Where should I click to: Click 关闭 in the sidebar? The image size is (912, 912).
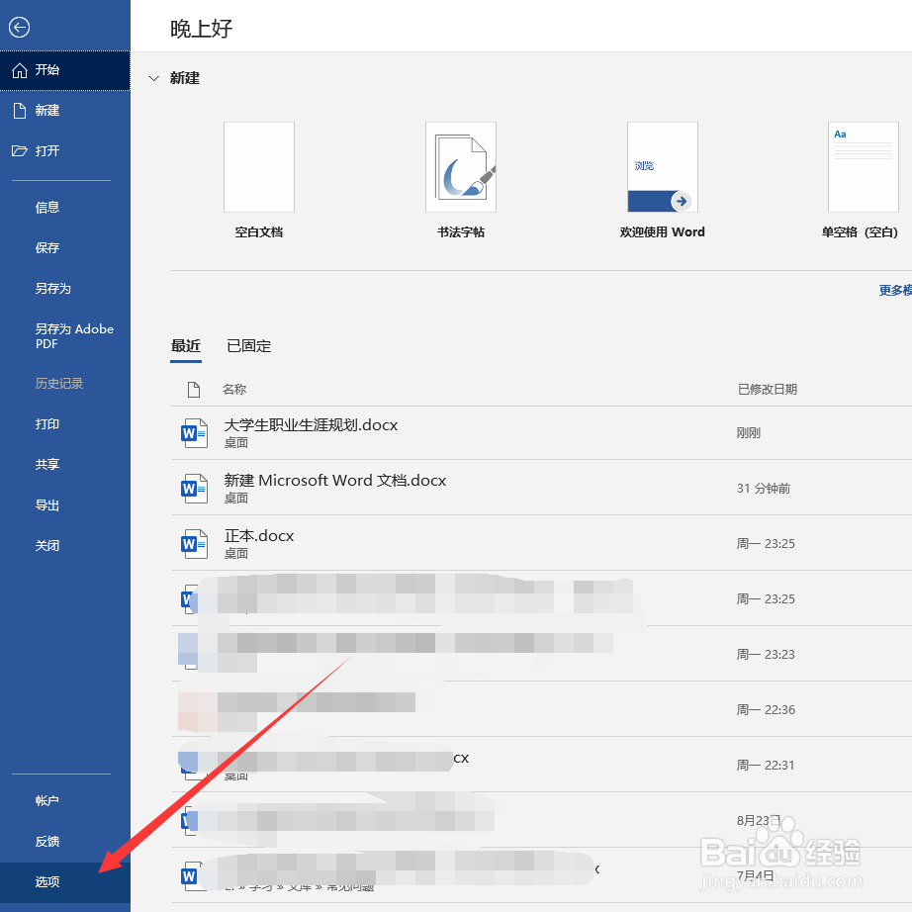tap(47, 546)
